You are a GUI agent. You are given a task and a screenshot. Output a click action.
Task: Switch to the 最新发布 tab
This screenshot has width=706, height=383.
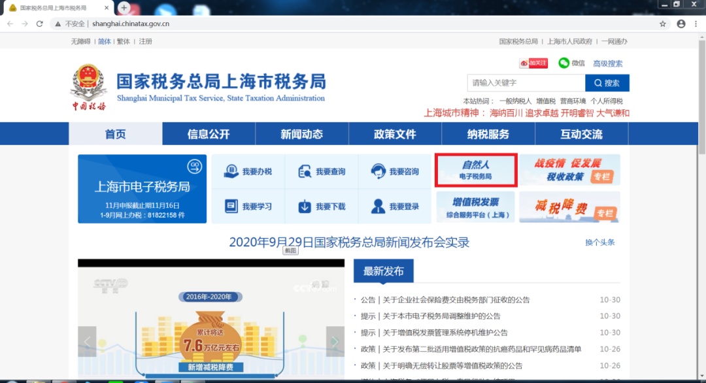[x=384, y=271]
